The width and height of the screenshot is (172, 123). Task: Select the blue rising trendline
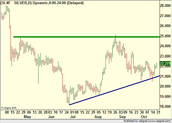[x=114, y=90]
